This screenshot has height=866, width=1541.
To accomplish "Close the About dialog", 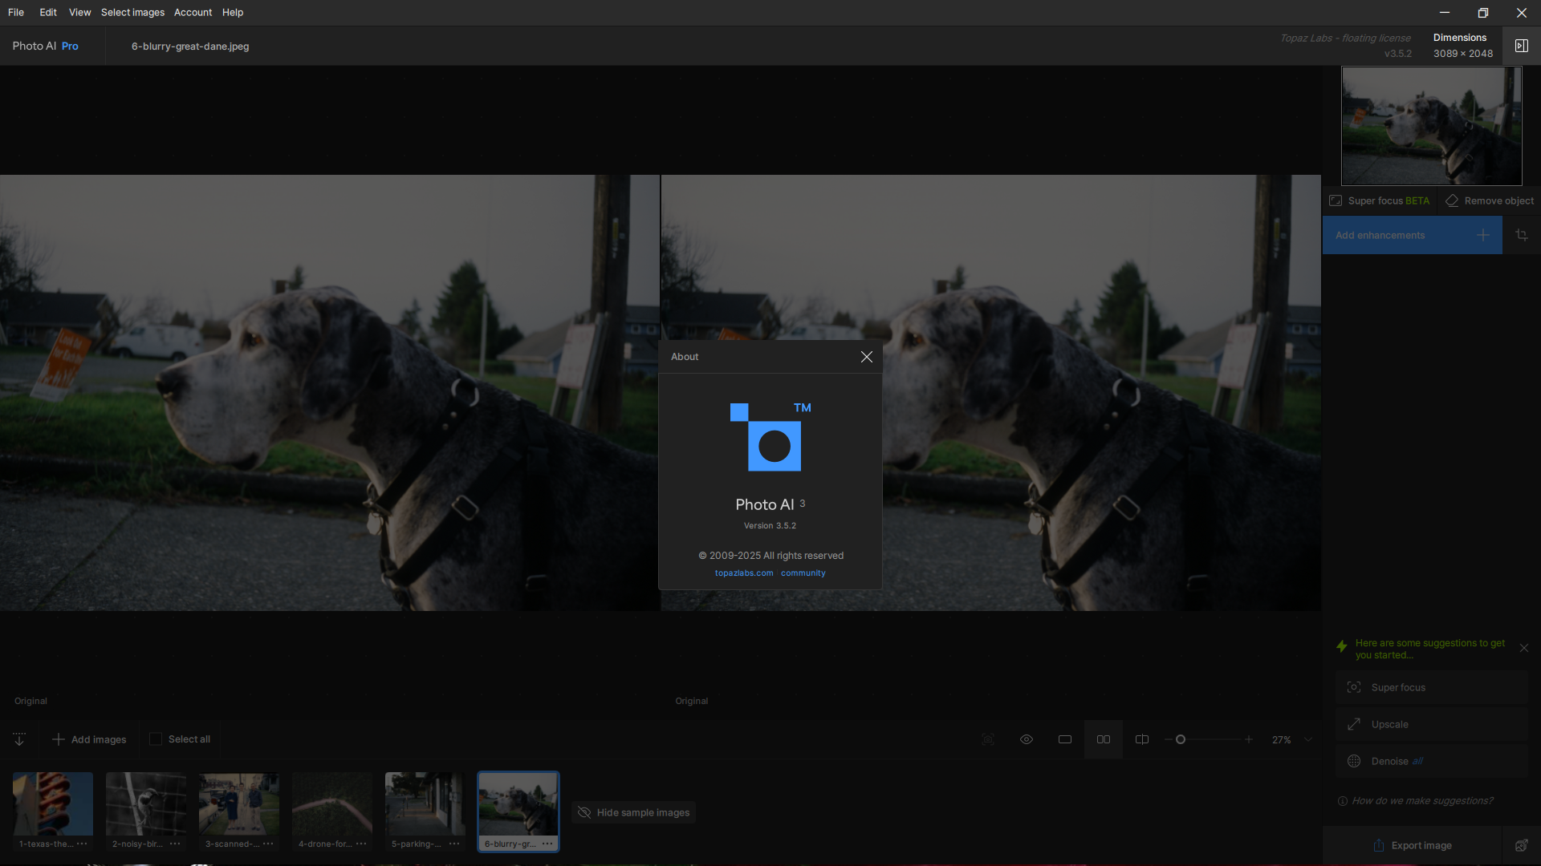I will click(x=866, y=357).
